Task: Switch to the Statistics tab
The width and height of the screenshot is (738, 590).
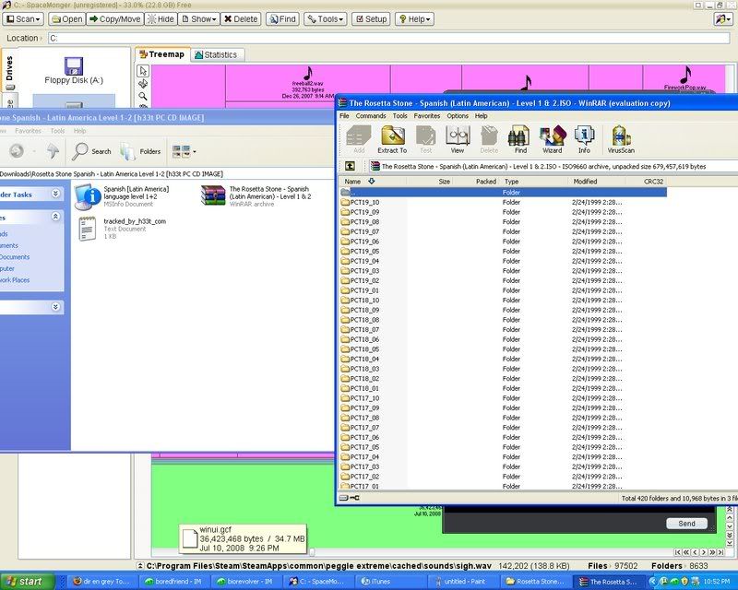Action: 216,55
